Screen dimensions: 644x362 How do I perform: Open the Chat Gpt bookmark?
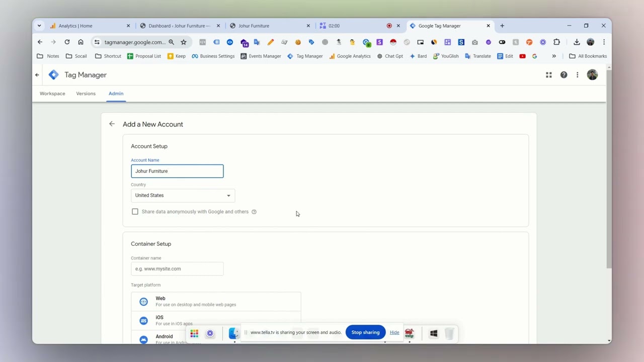[390, 56]
